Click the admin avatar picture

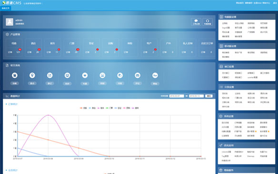10,22
